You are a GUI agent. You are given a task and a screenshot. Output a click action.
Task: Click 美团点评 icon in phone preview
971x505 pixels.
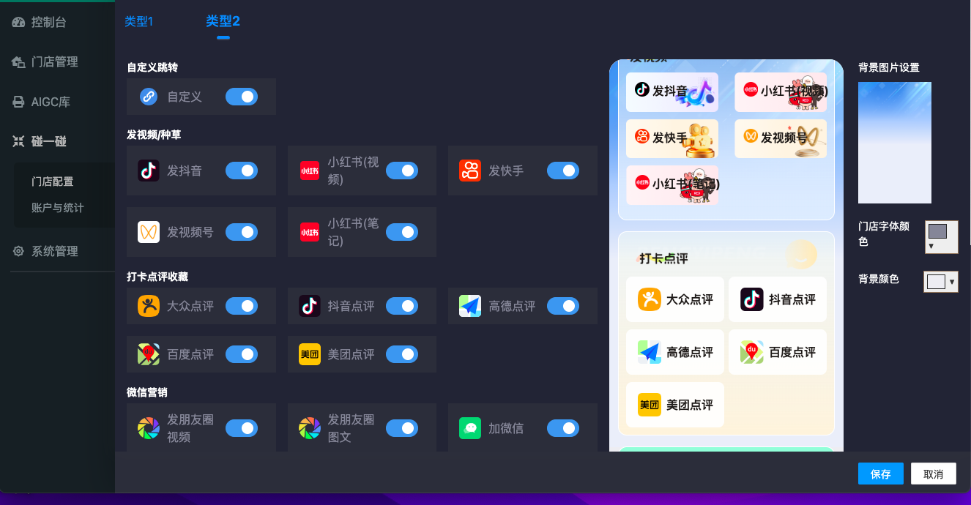[649, 405]
